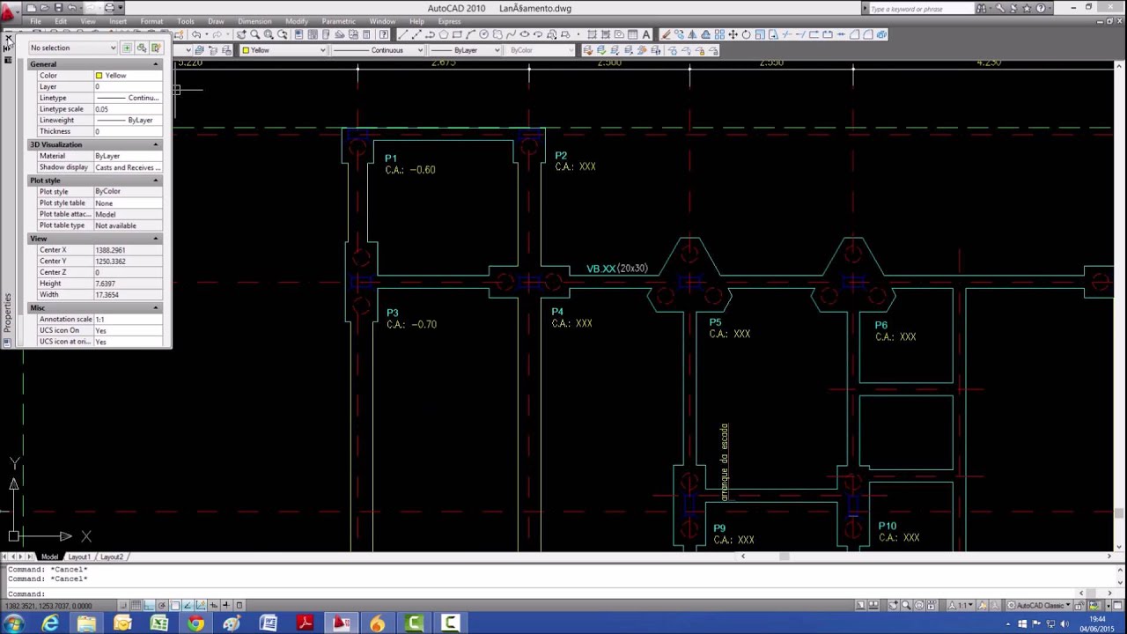Click Select Objects in Properties palette
The height and width of the screenshot is (634, 1127).
pos(141,48)
